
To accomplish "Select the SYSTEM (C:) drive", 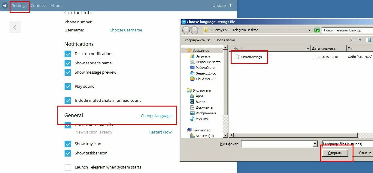I will point(205,136).
